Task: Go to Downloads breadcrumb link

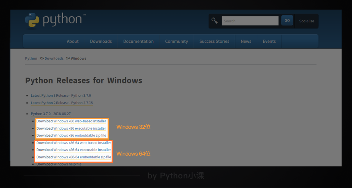Action: pyautogui.click(x=54, y=58)
